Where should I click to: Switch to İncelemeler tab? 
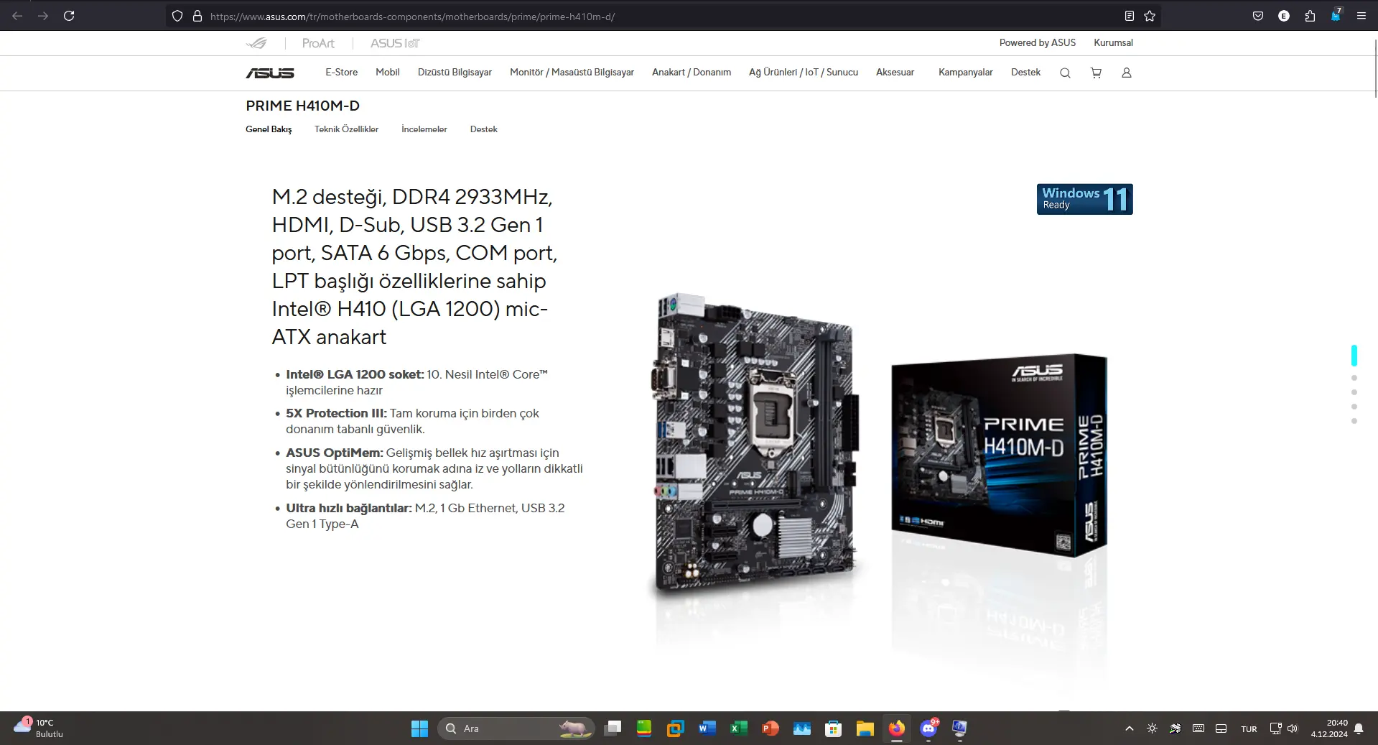(424, 129)
